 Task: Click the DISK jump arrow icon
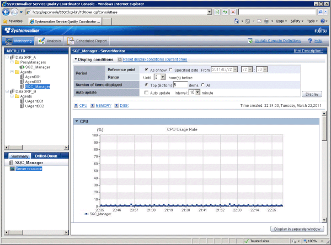(116, 106)
